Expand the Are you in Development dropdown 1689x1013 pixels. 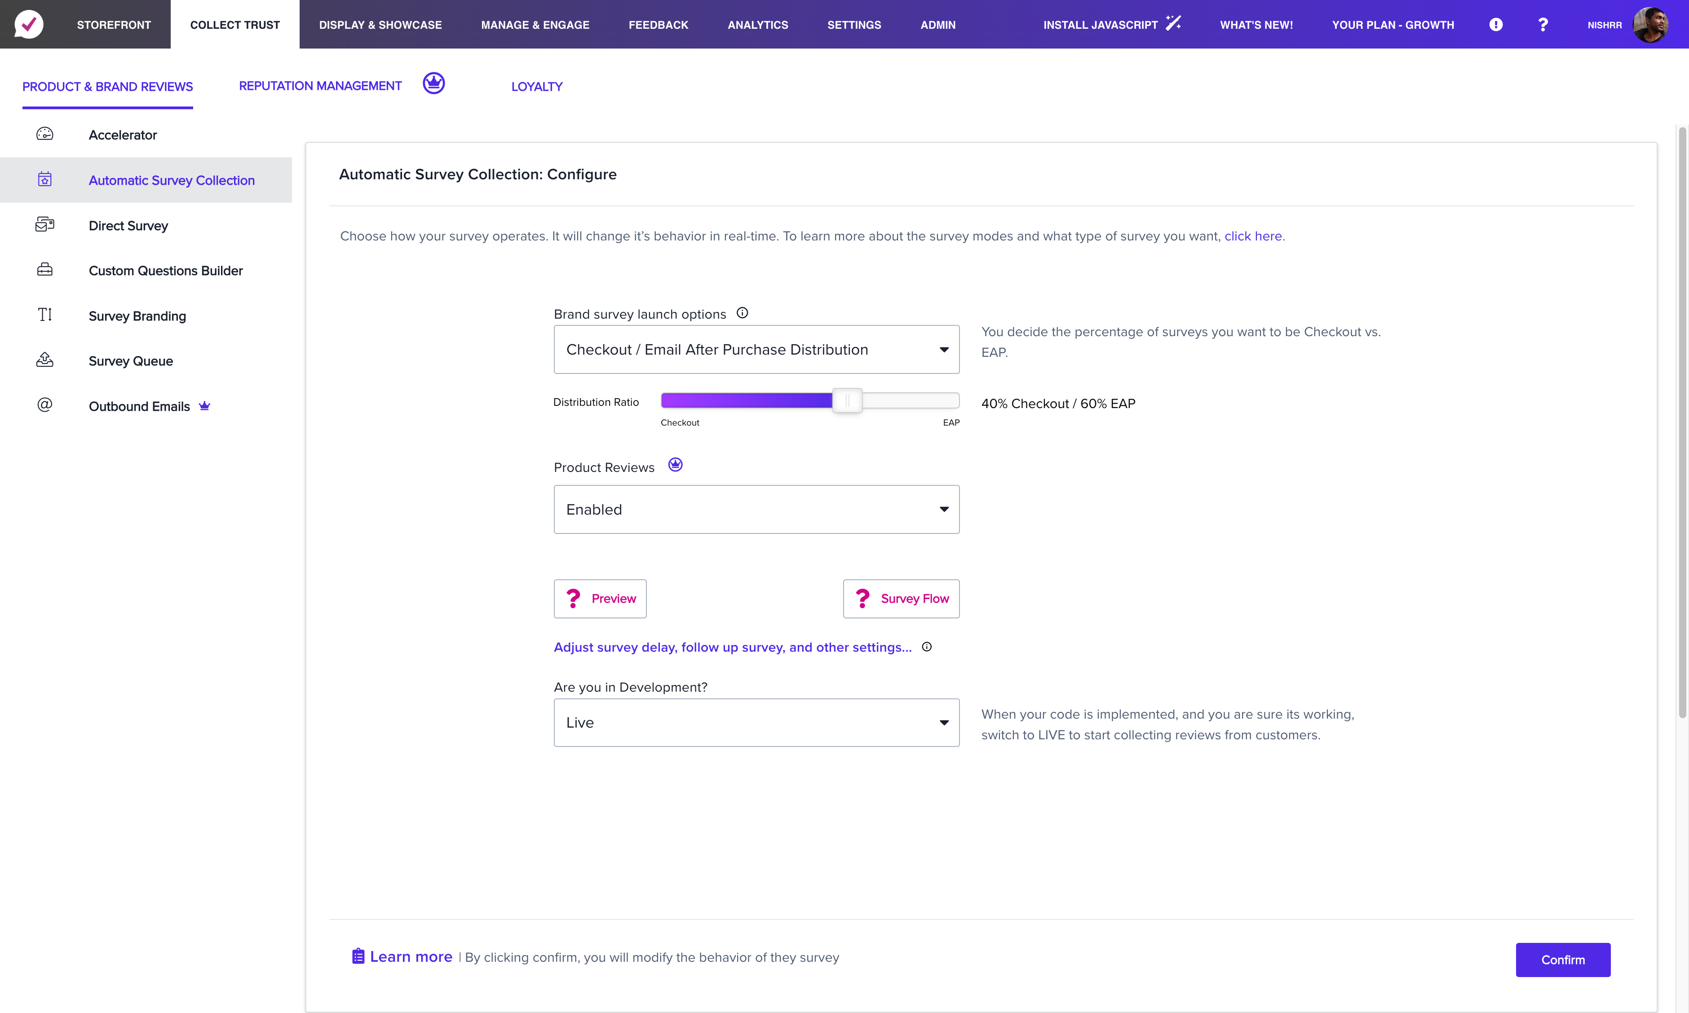tap(756, 722)
